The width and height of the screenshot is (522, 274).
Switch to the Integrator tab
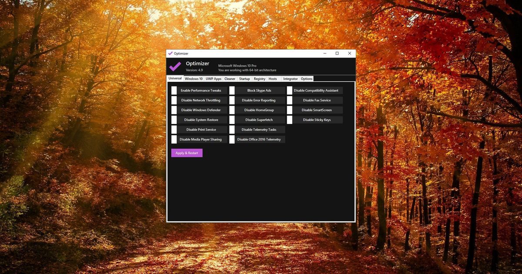pyautogui.click(x=290, y=79)
